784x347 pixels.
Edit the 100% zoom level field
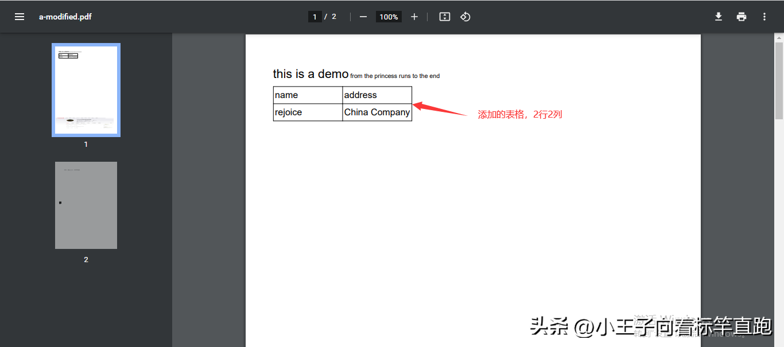(x=389, y=17)
